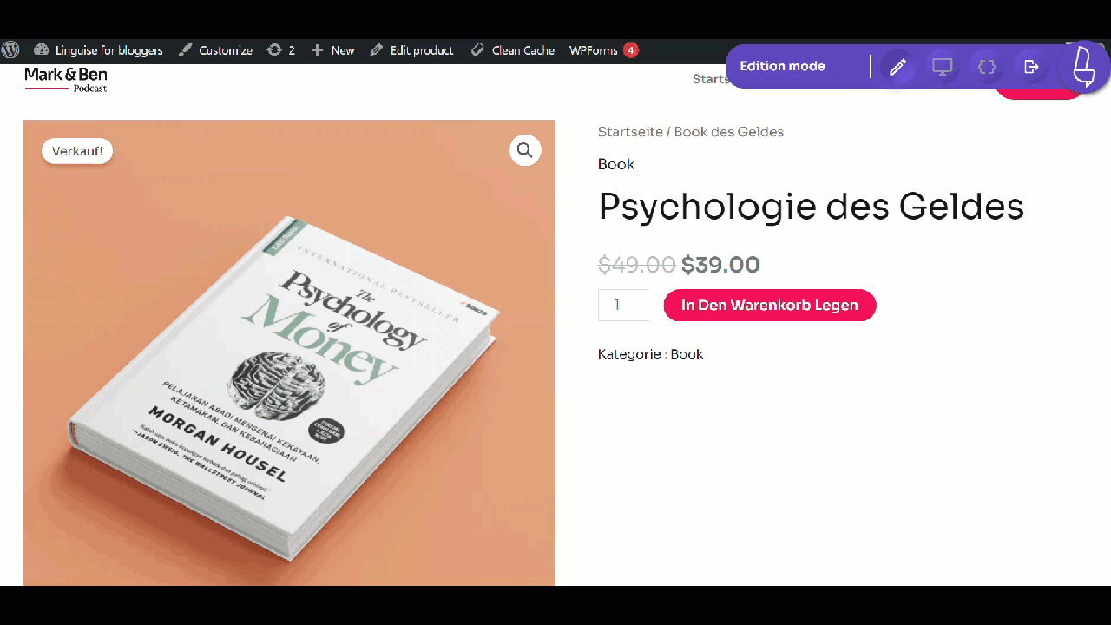Click the magnifier zoom icon on product image
This screenshot has width=1111, height=625.
tap(525, 150)
